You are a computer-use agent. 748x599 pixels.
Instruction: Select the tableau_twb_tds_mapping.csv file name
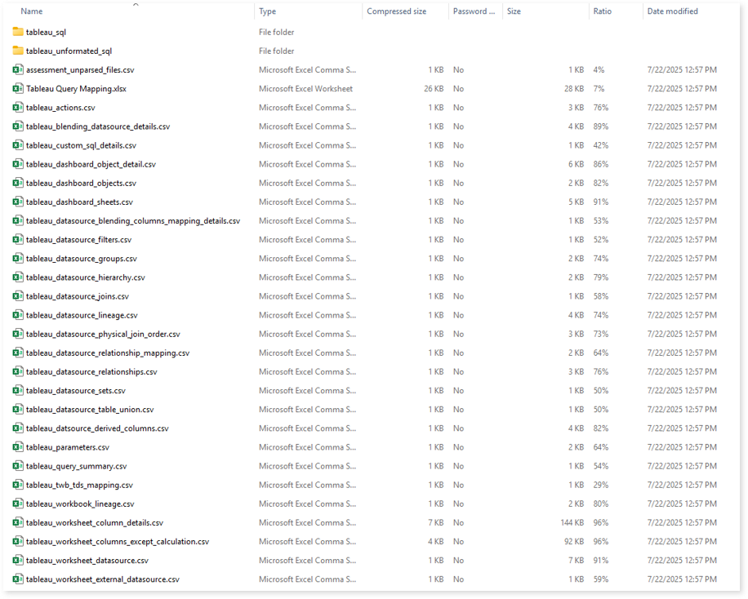click(79, 485)
